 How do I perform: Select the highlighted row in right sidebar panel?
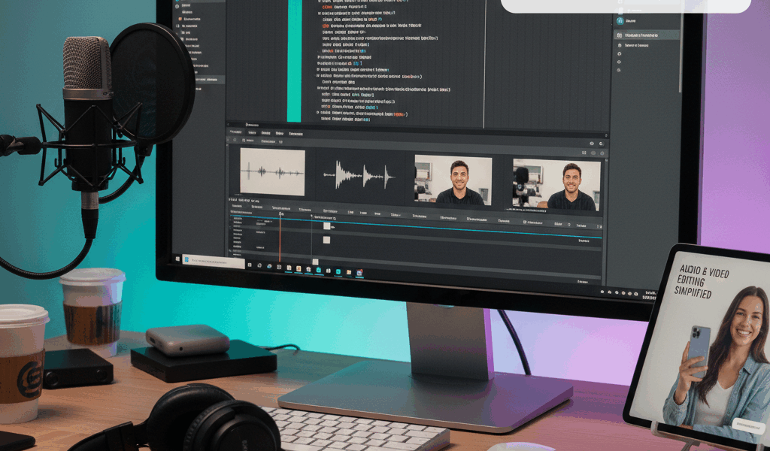(646, 35)
